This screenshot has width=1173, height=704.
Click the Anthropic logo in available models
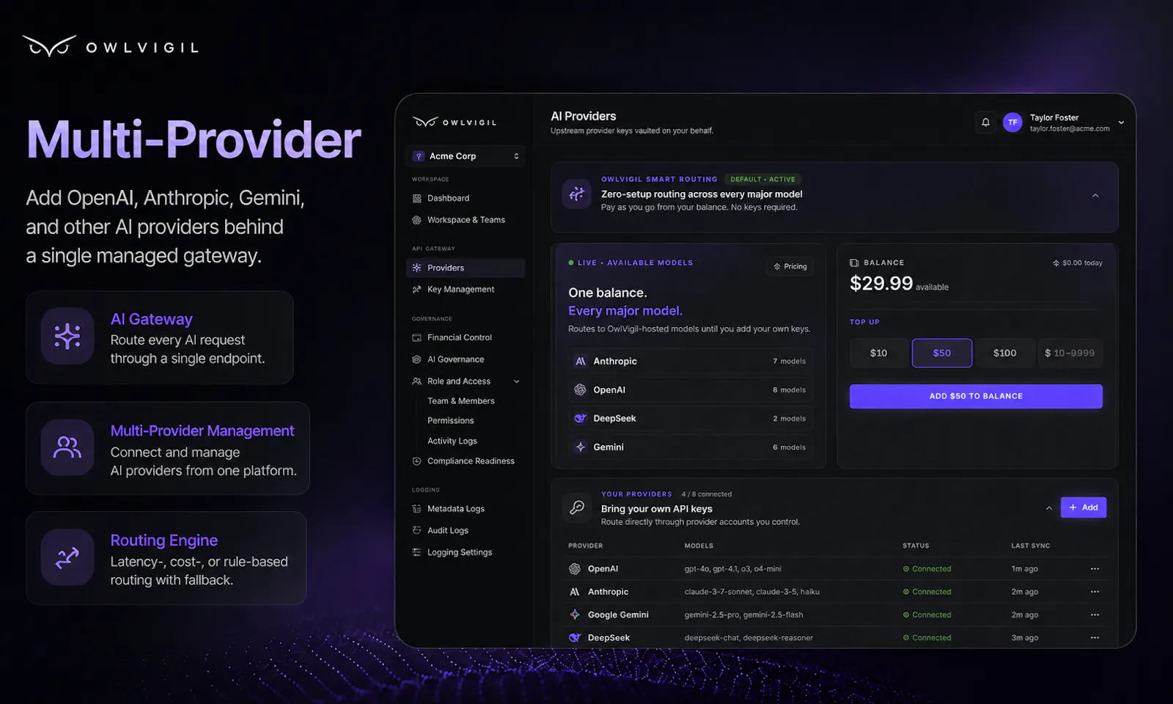pyautogui.click(x=581, y=362)
